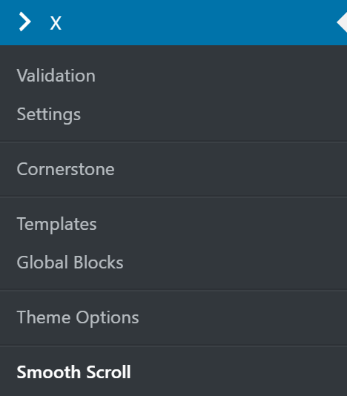Navigate to X theme Settings
The image size is (347, 396).
49,114
